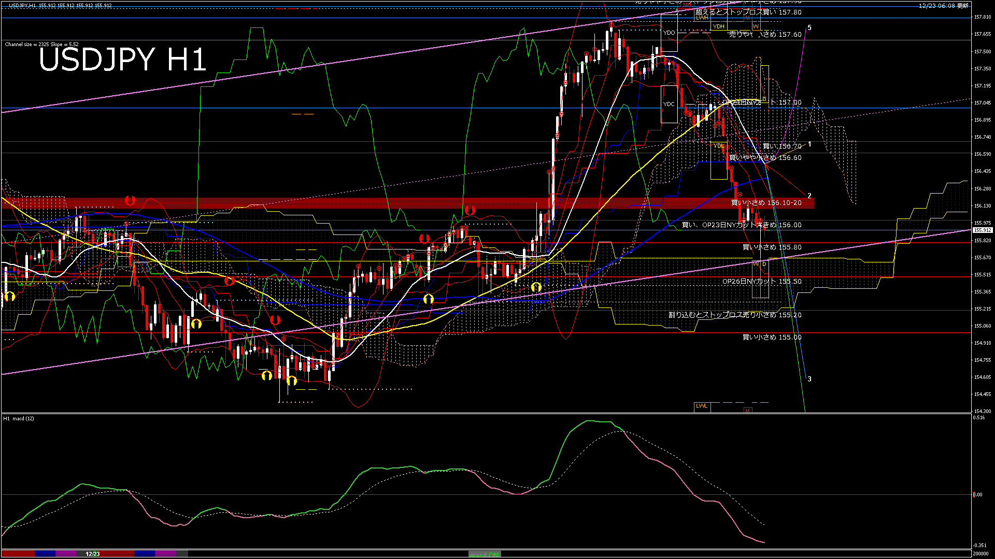This screenshot has width=995, height=559.
Task: Click the '超えるとストップロス買い 157.80' label
Action: 748,12
